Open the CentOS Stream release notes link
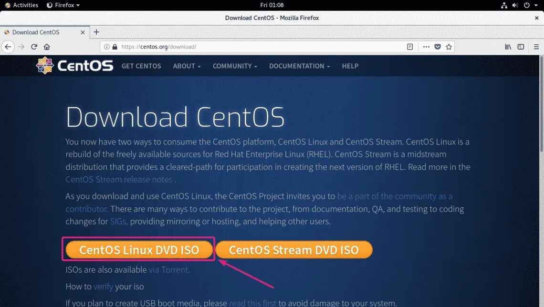Screen dimensions: 544x307 click(119, 180)
